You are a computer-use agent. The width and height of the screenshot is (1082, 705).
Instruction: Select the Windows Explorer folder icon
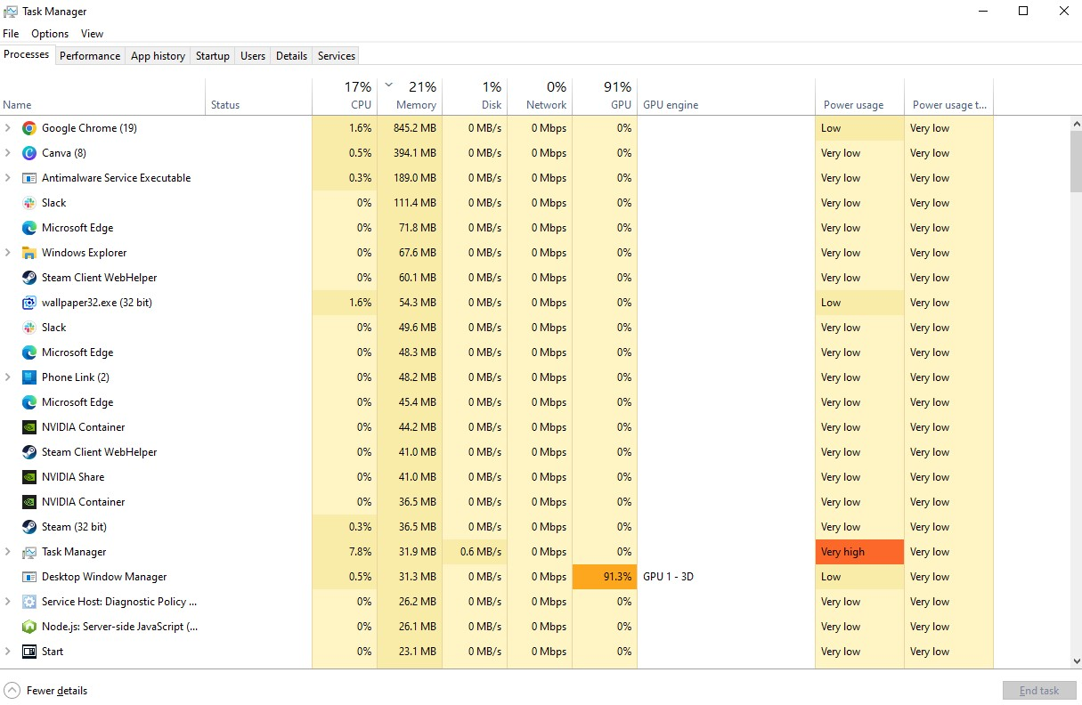pos(28,253)
